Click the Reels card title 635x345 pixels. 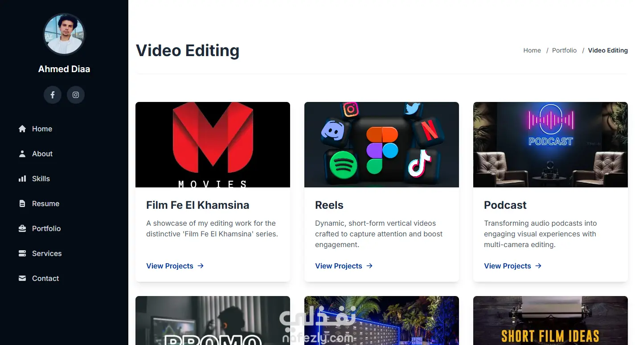coord(329,205)
